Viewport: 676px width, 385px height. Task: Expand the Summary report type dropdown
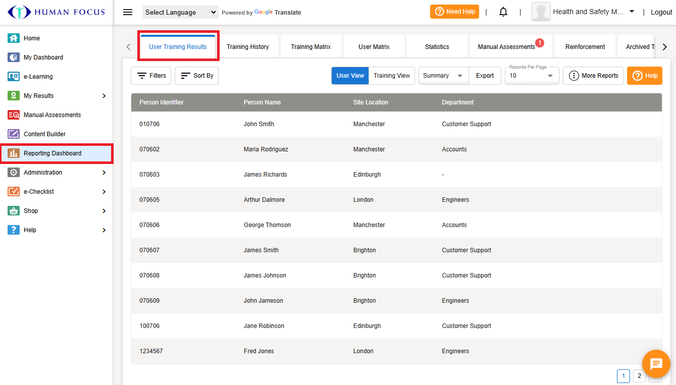(x=443, y=76)
